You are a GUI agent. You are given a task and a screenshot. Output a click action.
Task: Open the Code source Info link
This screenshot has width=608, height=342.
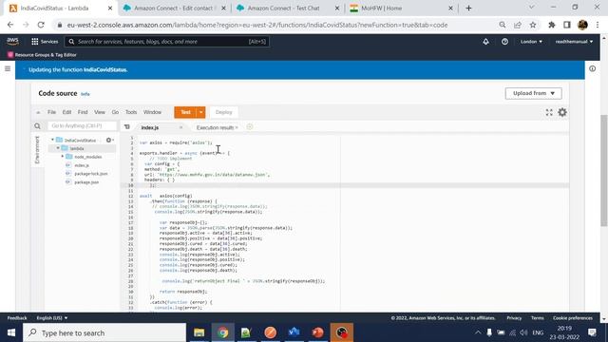85,94
